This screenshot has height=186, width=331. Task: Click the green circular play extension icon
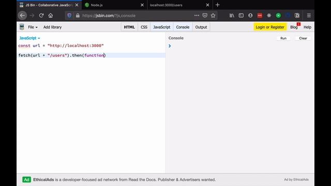pyautogui.click(x=278, y=16)
